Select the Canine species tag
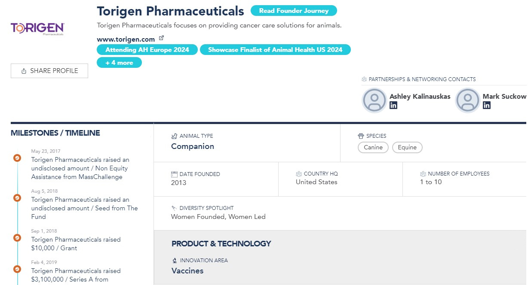 [x=373, y=148]
